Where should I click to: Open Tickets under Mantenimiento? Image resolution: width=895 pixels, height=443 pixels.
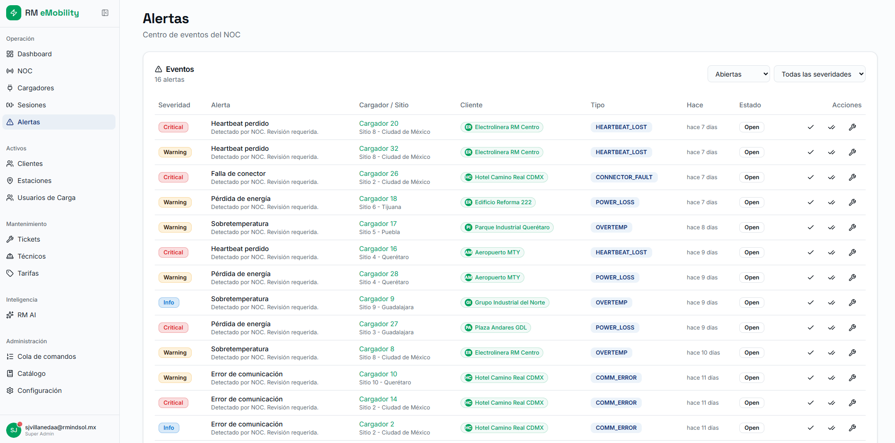click(59, 239)
